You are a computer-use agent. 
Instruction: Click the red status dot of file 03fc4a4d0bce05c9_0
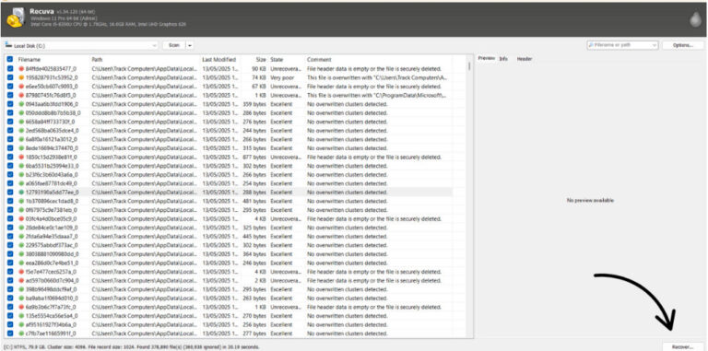coord(21,219)
